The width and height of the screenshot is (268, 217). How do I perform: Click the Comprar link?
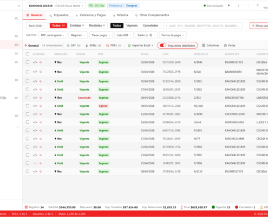click(x=132, y=5)
